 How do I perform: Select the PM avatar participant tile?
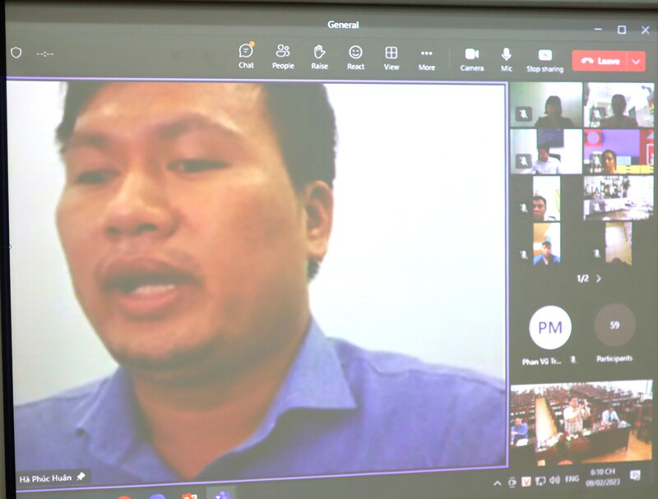[549, 327]
